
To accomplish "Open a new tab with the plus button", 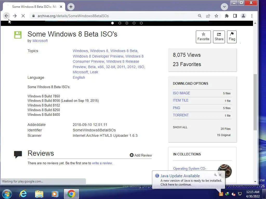I will 71,7.
